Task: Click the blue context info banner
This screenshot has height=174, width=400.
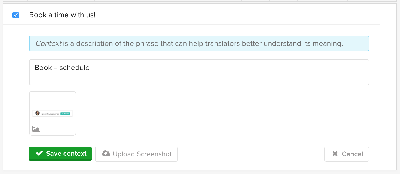Action: [x=199, y=43]
